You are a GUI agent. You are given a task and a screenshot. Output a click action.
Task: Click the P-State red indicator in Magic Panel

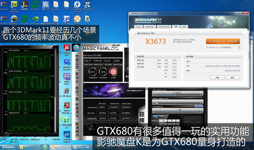coord(113,72)
